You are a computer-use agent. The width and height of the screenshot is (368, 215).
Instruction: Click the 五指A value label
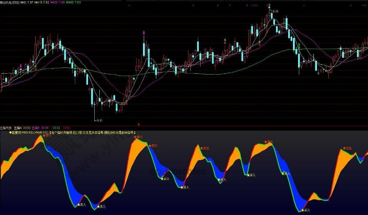pos(22,128)
